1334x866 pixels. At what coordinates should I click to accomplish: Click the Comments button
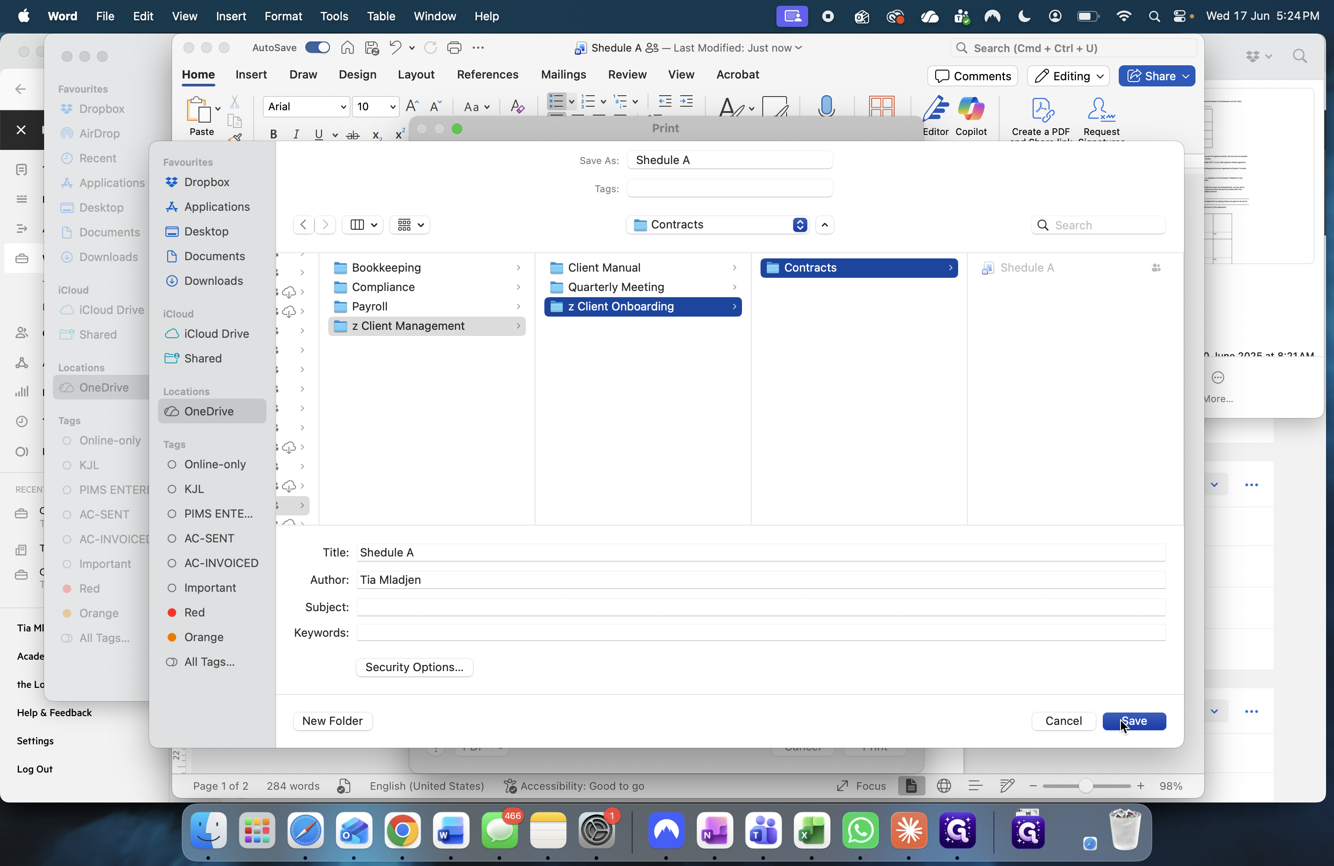tap(972, 76)
